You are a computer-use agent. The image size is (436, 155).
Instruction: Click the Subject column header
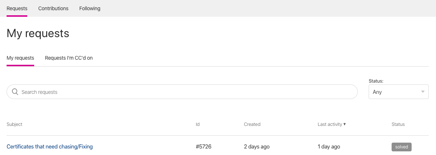coord(15,124)
